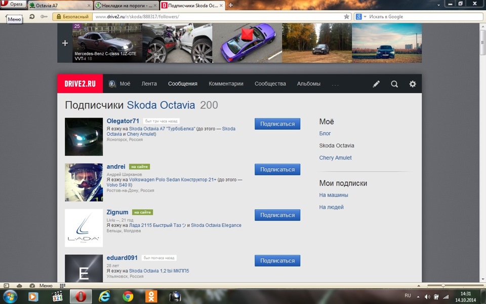Open the autumn forest car thumbnail
Viewport: 486px width, 304px height.
tap(317, 43)
